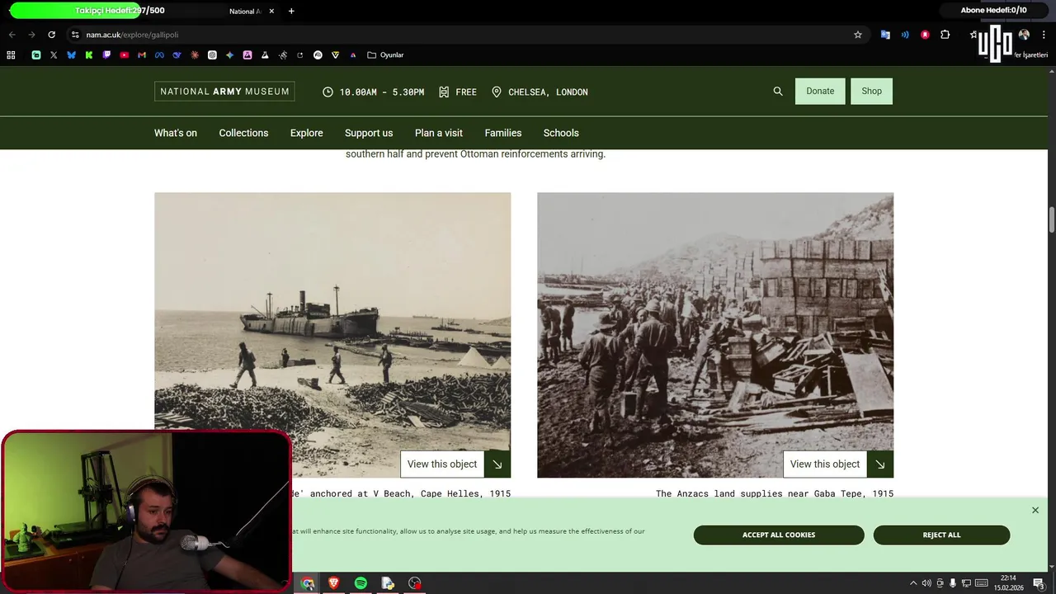
Task: Click the red bookmark extension icon
Action: coord(925,35)
